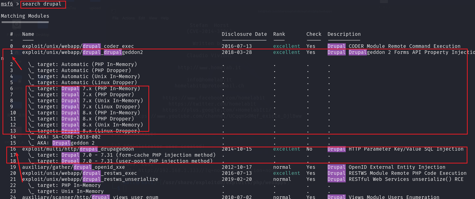Image resolution: width=475 pixels, height=199 pixels.
Task: Click target 'Drupal 7.x (PHP In-Memory)' row
Action: 84,88
